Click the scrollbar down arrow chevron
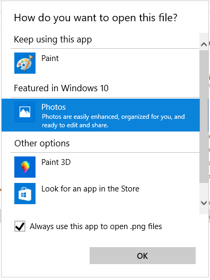The image size is (210, 280). (204, 203)
